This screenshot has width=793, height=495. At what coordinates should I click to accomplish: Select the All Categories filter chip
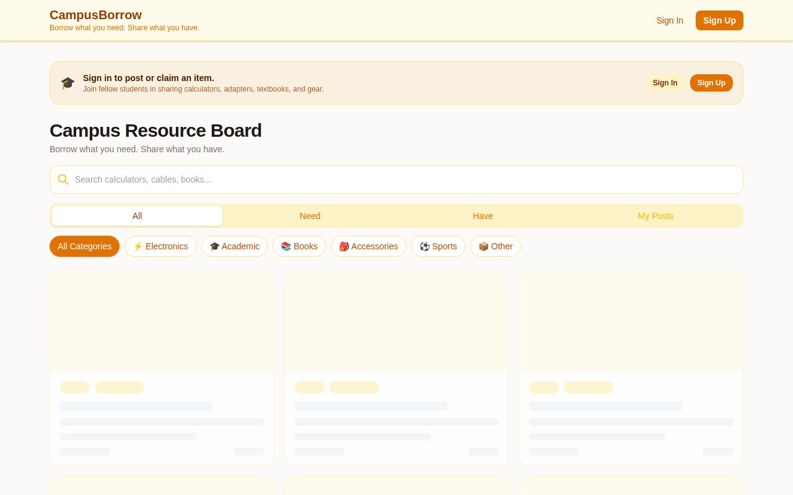(84, 246)
